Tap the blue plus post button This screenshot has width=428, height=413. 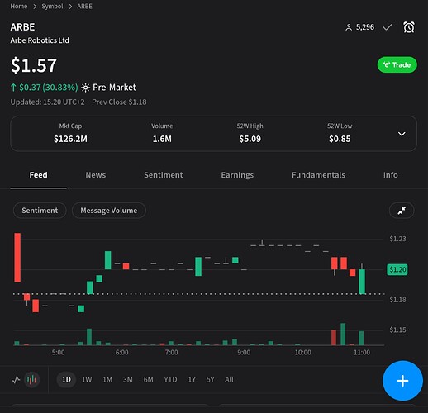click(x=402, y=381)
